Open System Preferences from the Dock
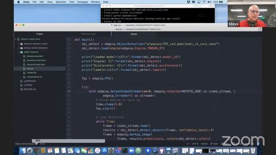 (111, 151)
